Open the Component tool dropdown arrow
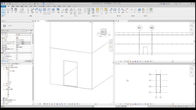Screen dimensions: 196x110 coord(22,13)
